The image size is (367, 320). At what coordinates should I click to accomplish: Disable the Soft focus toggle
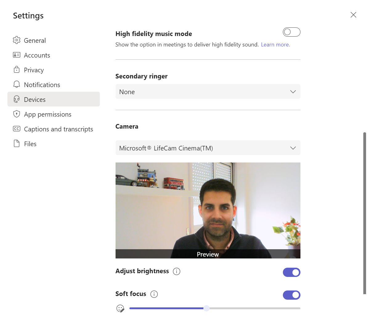[292, 295]
